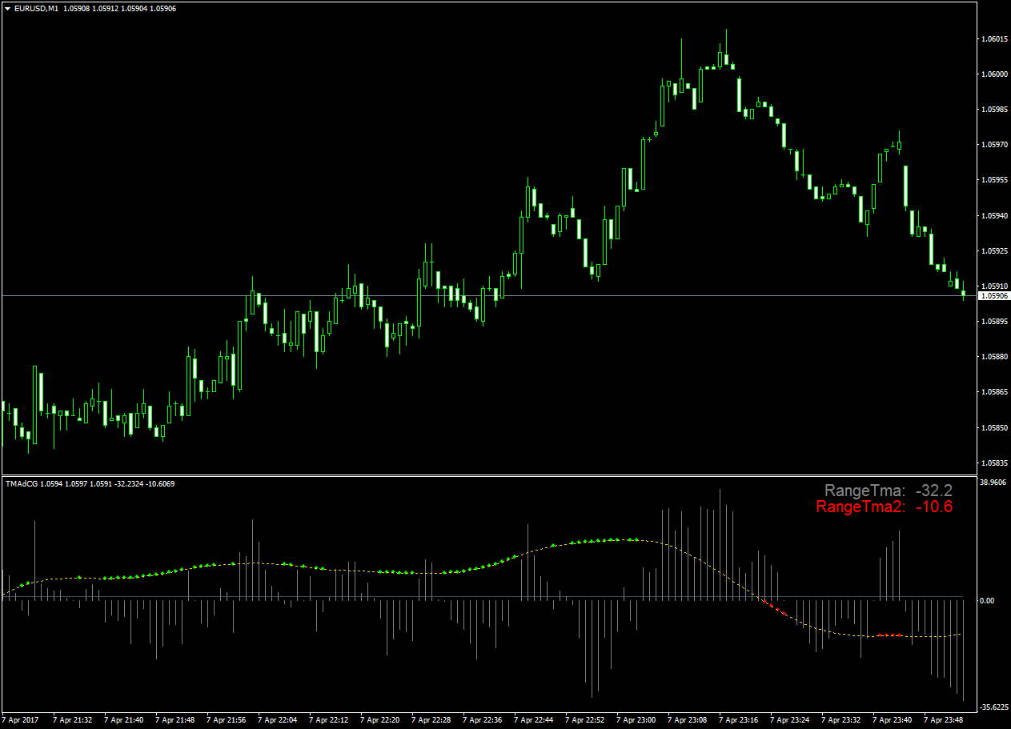This screenshot has width=1011, height=729.
Task: Click time axis label 7 Apr 21:40
Action: (x=123, y=720)
